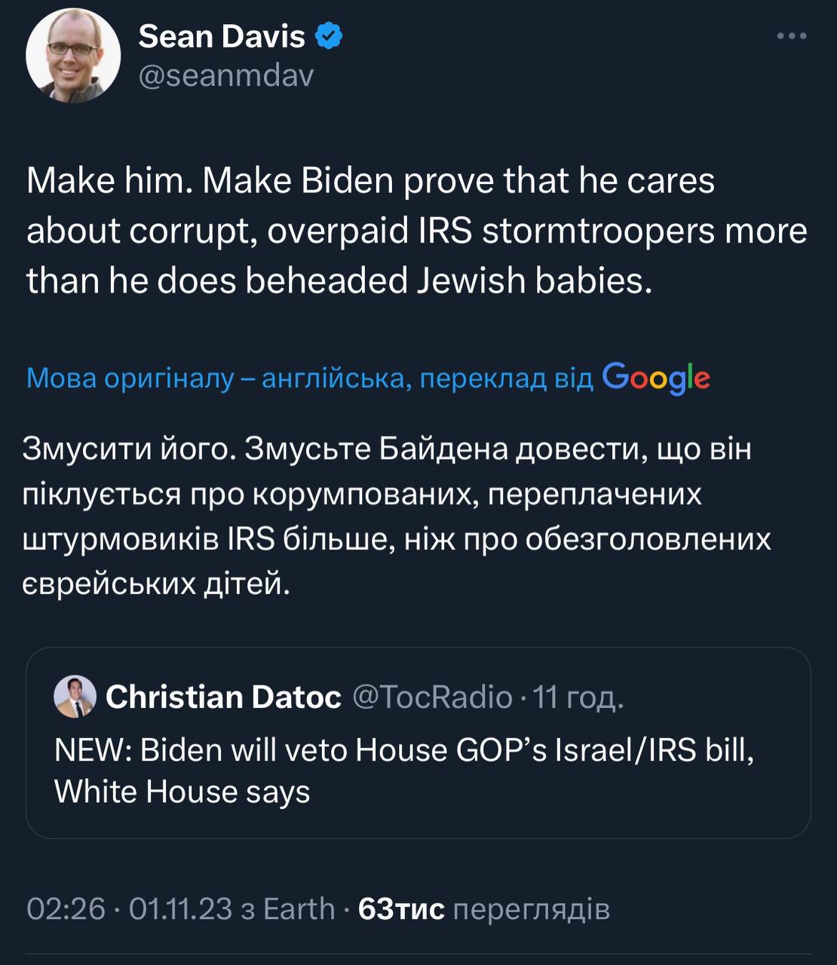The image size is (837, 965).
Task: Click the "Earth" location label
Action: click(x=299, y=908)
